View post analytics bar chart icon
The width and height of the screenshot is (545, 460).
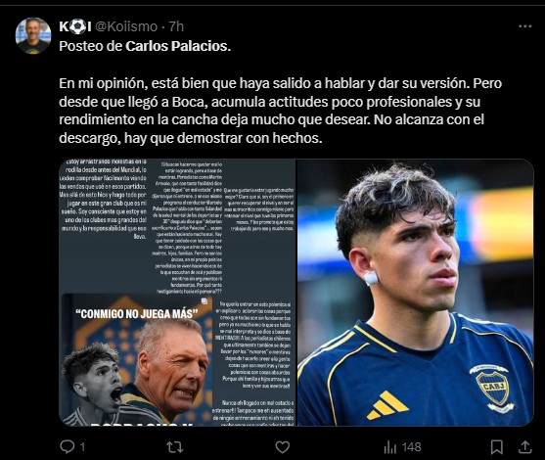tap(390, 447)
